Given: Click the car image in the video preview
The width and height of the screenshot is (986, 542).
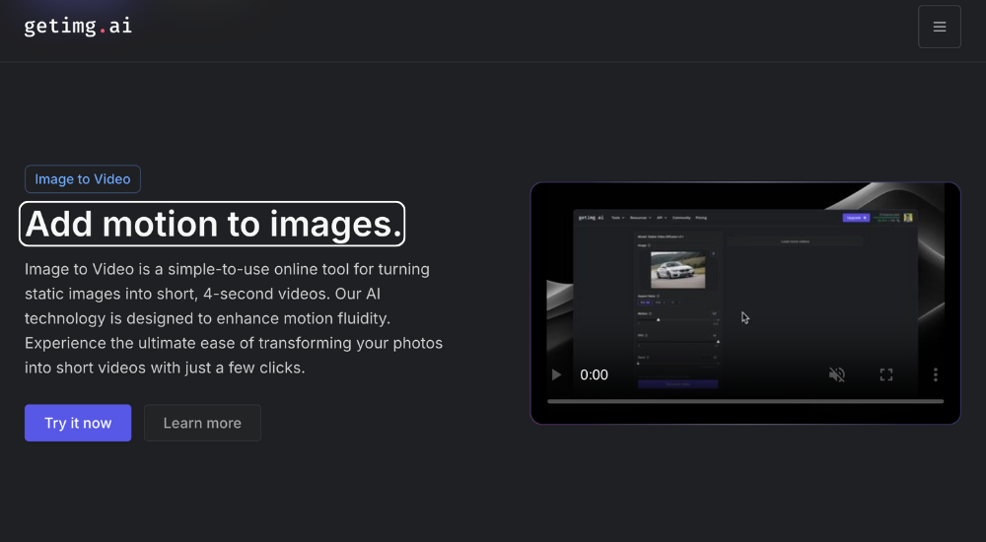Looking at the screenshot, I should pyautogui.click(x=678, y=270).
